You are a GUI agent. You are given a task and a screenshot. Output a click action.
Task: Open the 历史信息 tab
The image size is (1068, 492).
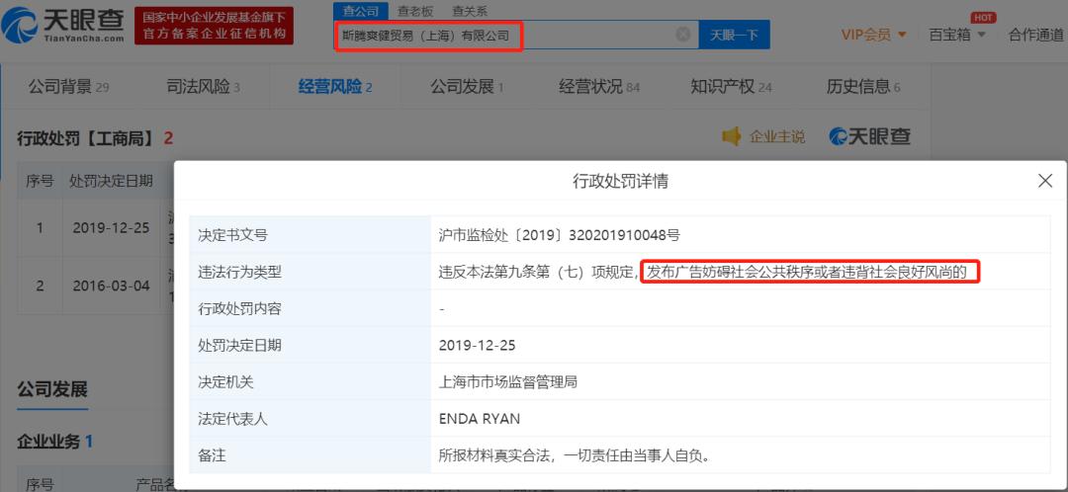click(x=863, y=86)
